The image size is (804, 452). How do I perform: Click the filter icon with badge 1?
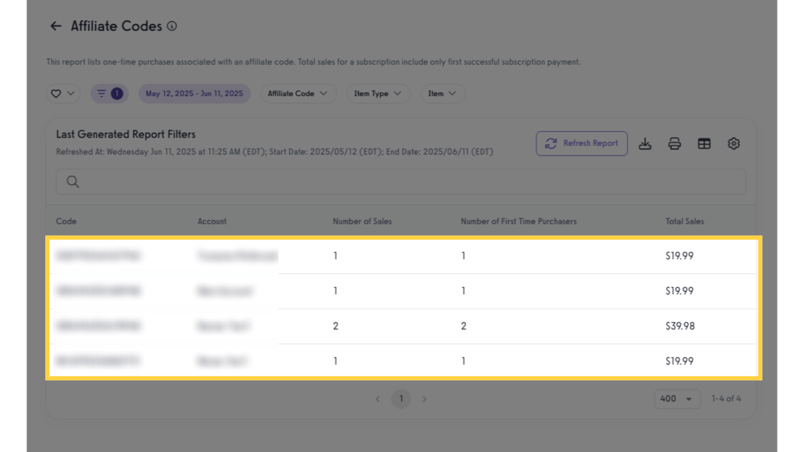pos(109,94)
